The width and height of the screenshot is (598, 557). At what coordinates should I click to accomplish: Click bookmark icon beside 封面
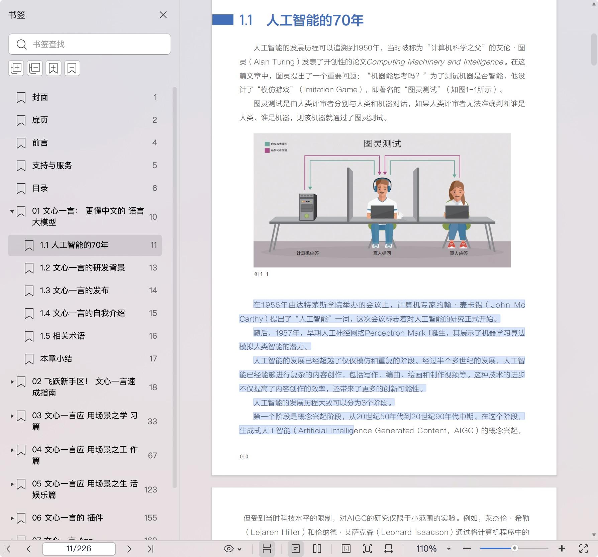pos(21,98)
